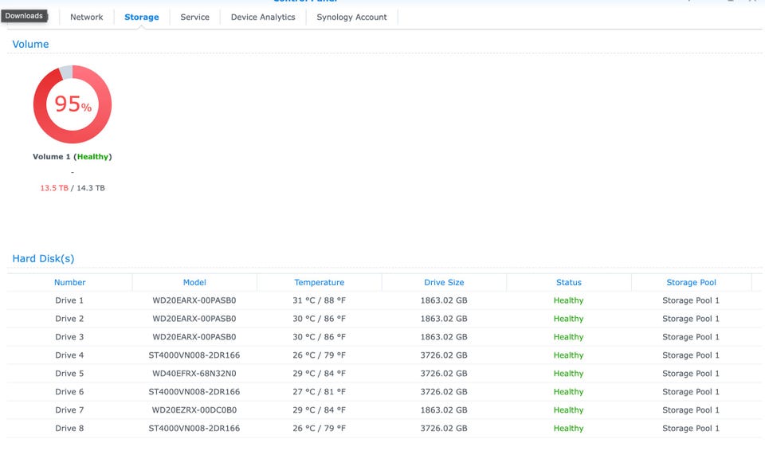The height and width of the screenshot is (451, 765).
Task: Click the Volume section heading
Action: tap(30, 44)
